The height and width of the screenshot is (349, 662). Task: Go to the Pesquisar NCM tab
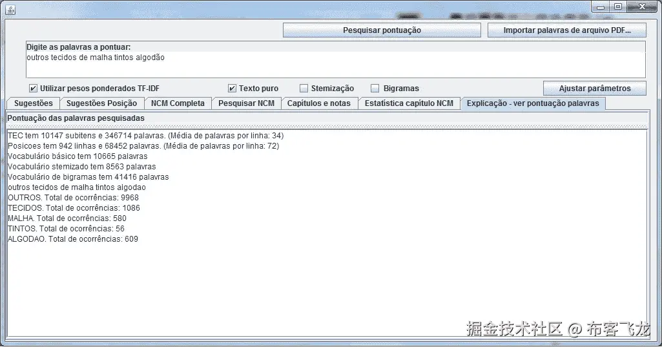pos(246,103)
